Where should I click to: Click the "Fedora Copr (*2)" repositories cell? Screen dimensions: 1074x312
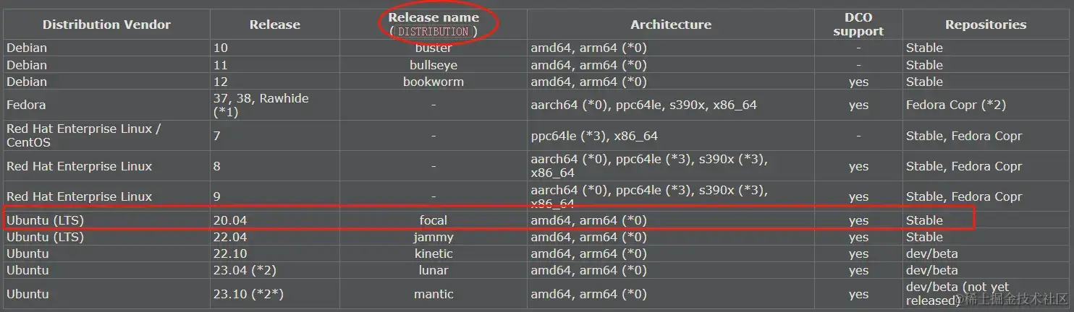pyautogui.click(x=986, y=105)
